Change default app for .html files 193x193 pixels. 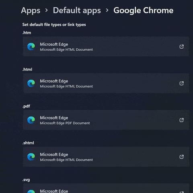(106, 83)
